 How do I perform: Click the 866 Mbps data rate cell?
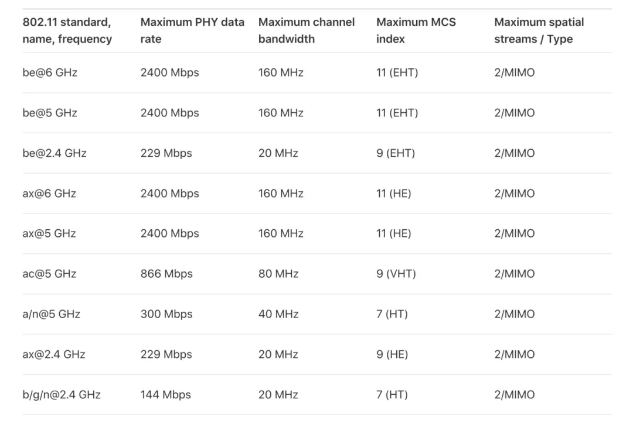pyautogui.click(x=166, y=274)
